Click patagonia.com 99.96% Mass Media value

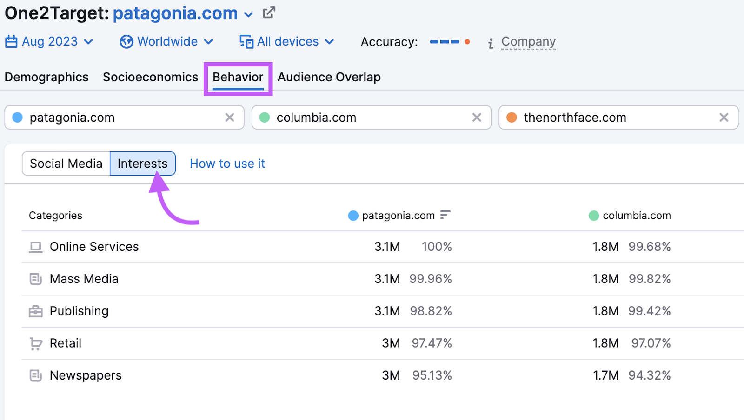click(x=431, y=279)
